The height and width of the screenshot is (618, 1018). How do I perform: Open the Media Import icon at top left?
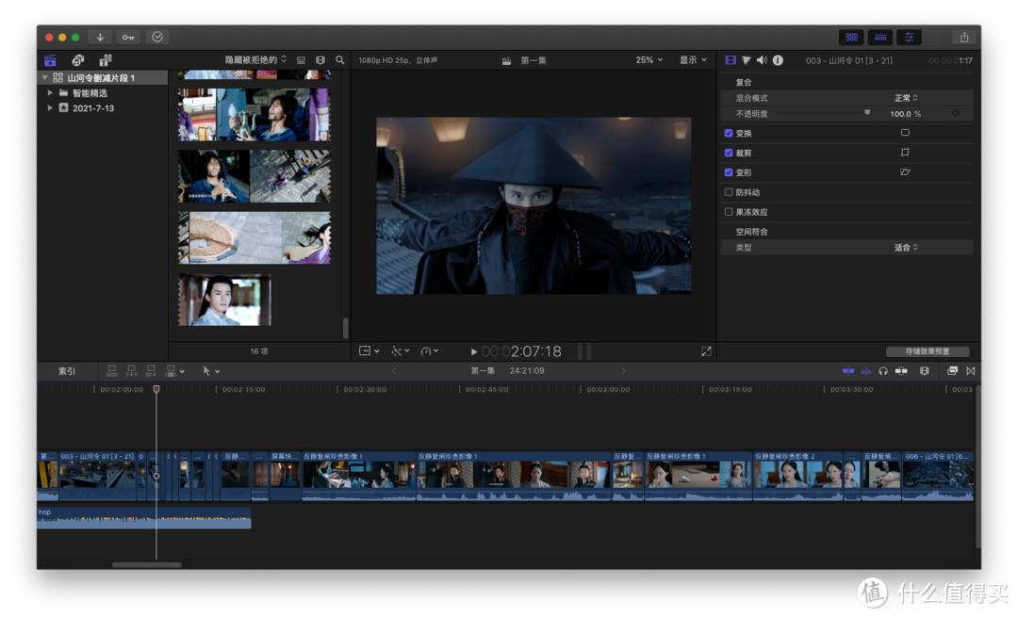pyautogui.click(x=49, y=59)
